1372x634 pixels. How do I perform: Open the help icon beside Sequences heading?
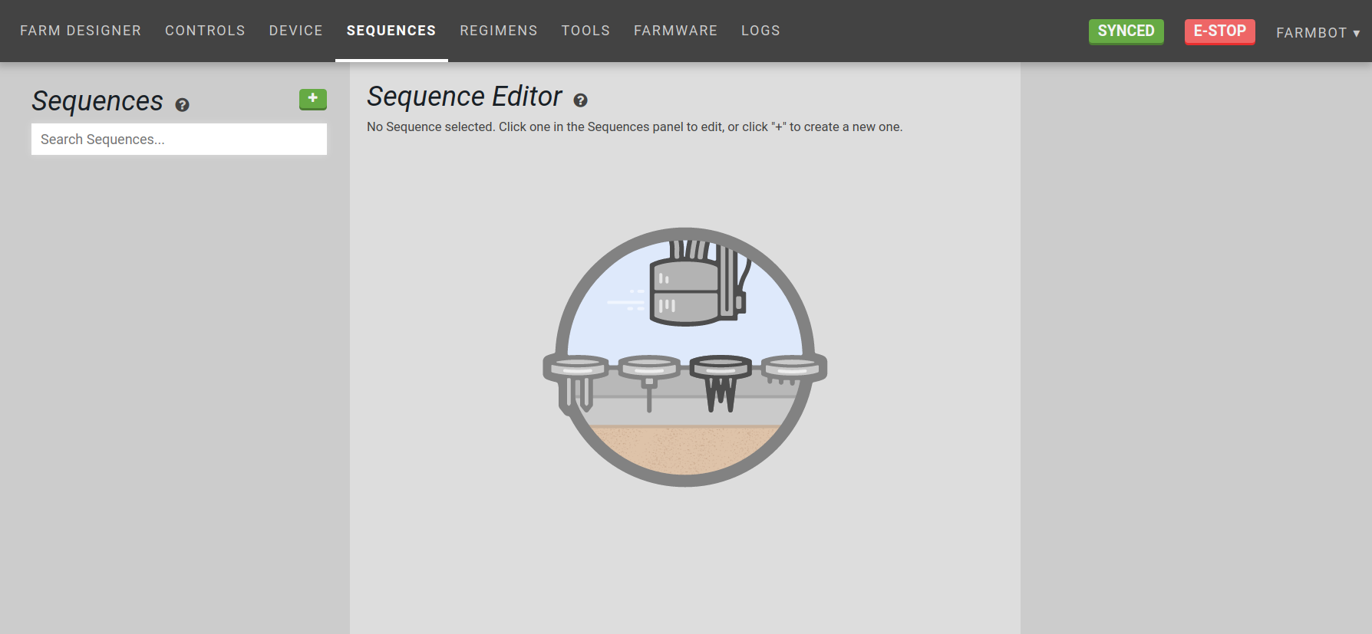(182, 105)
